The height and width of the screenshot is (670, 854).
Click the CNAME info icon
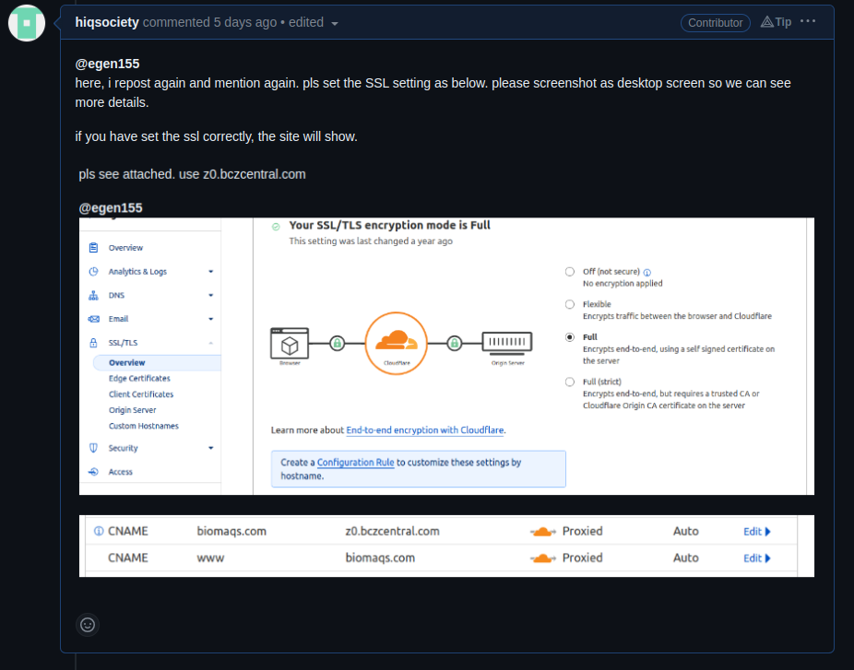coord(98,531)
